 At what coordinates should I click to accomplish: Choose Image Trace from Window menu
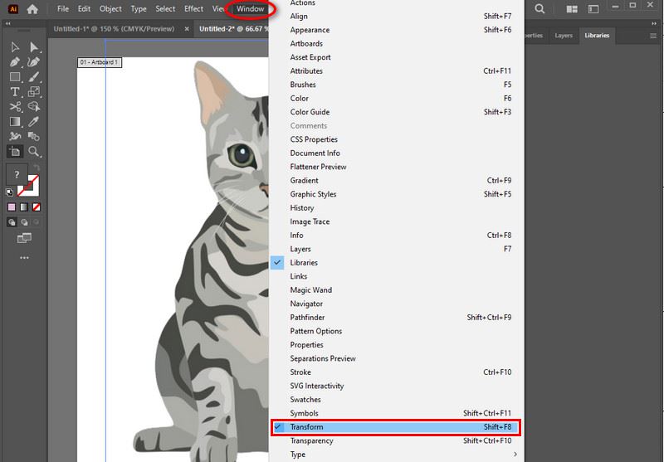click(395, 221)
